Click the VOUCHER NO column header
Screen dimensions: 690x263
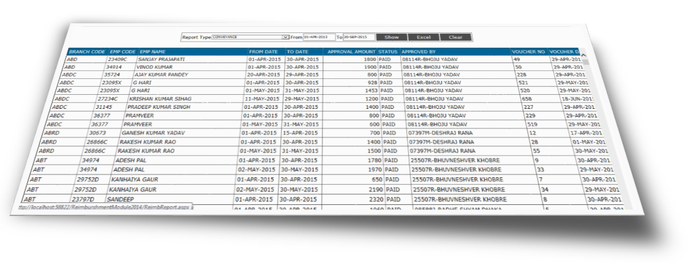(527, 52)
